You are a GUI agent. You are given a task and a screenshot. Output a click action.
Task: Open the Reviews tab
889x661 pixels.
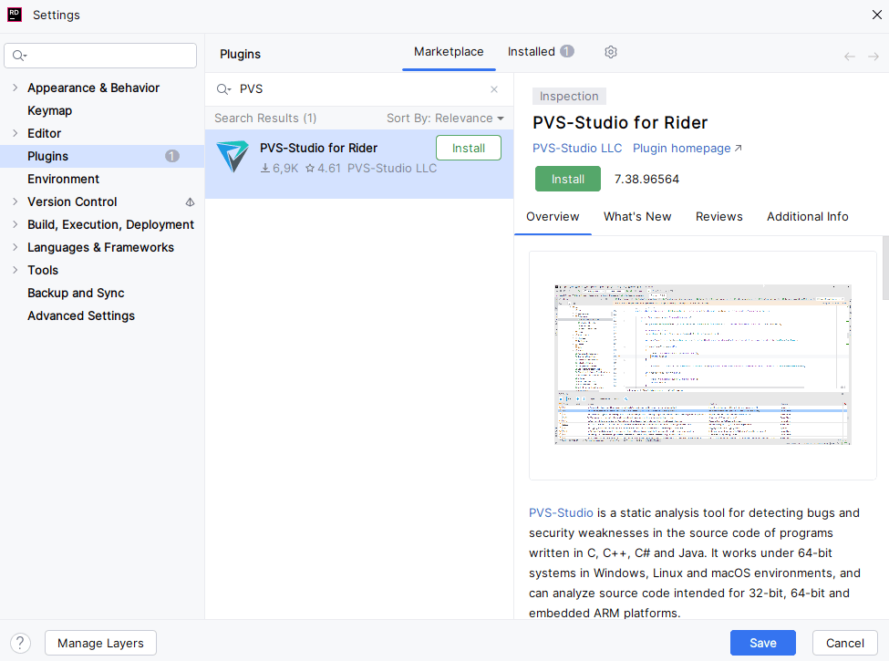pyautogui.click(x=718, y=217)
